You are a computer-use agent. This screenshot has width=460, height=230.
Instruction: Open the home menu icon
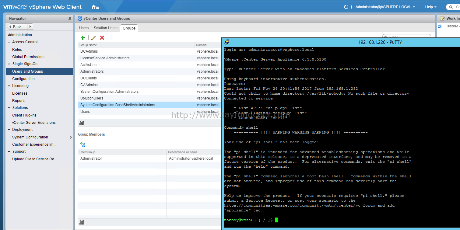(x=96, y=7)
